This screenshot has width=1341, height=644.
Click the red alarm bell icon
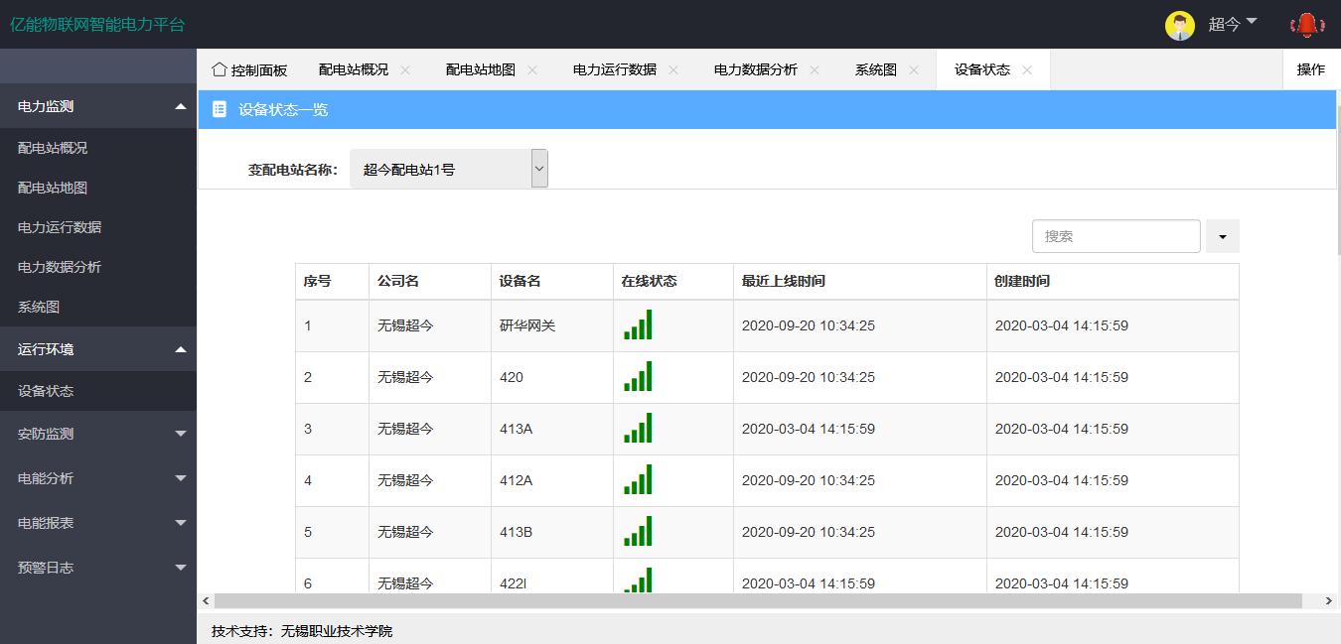click(x=1307, y=25)
